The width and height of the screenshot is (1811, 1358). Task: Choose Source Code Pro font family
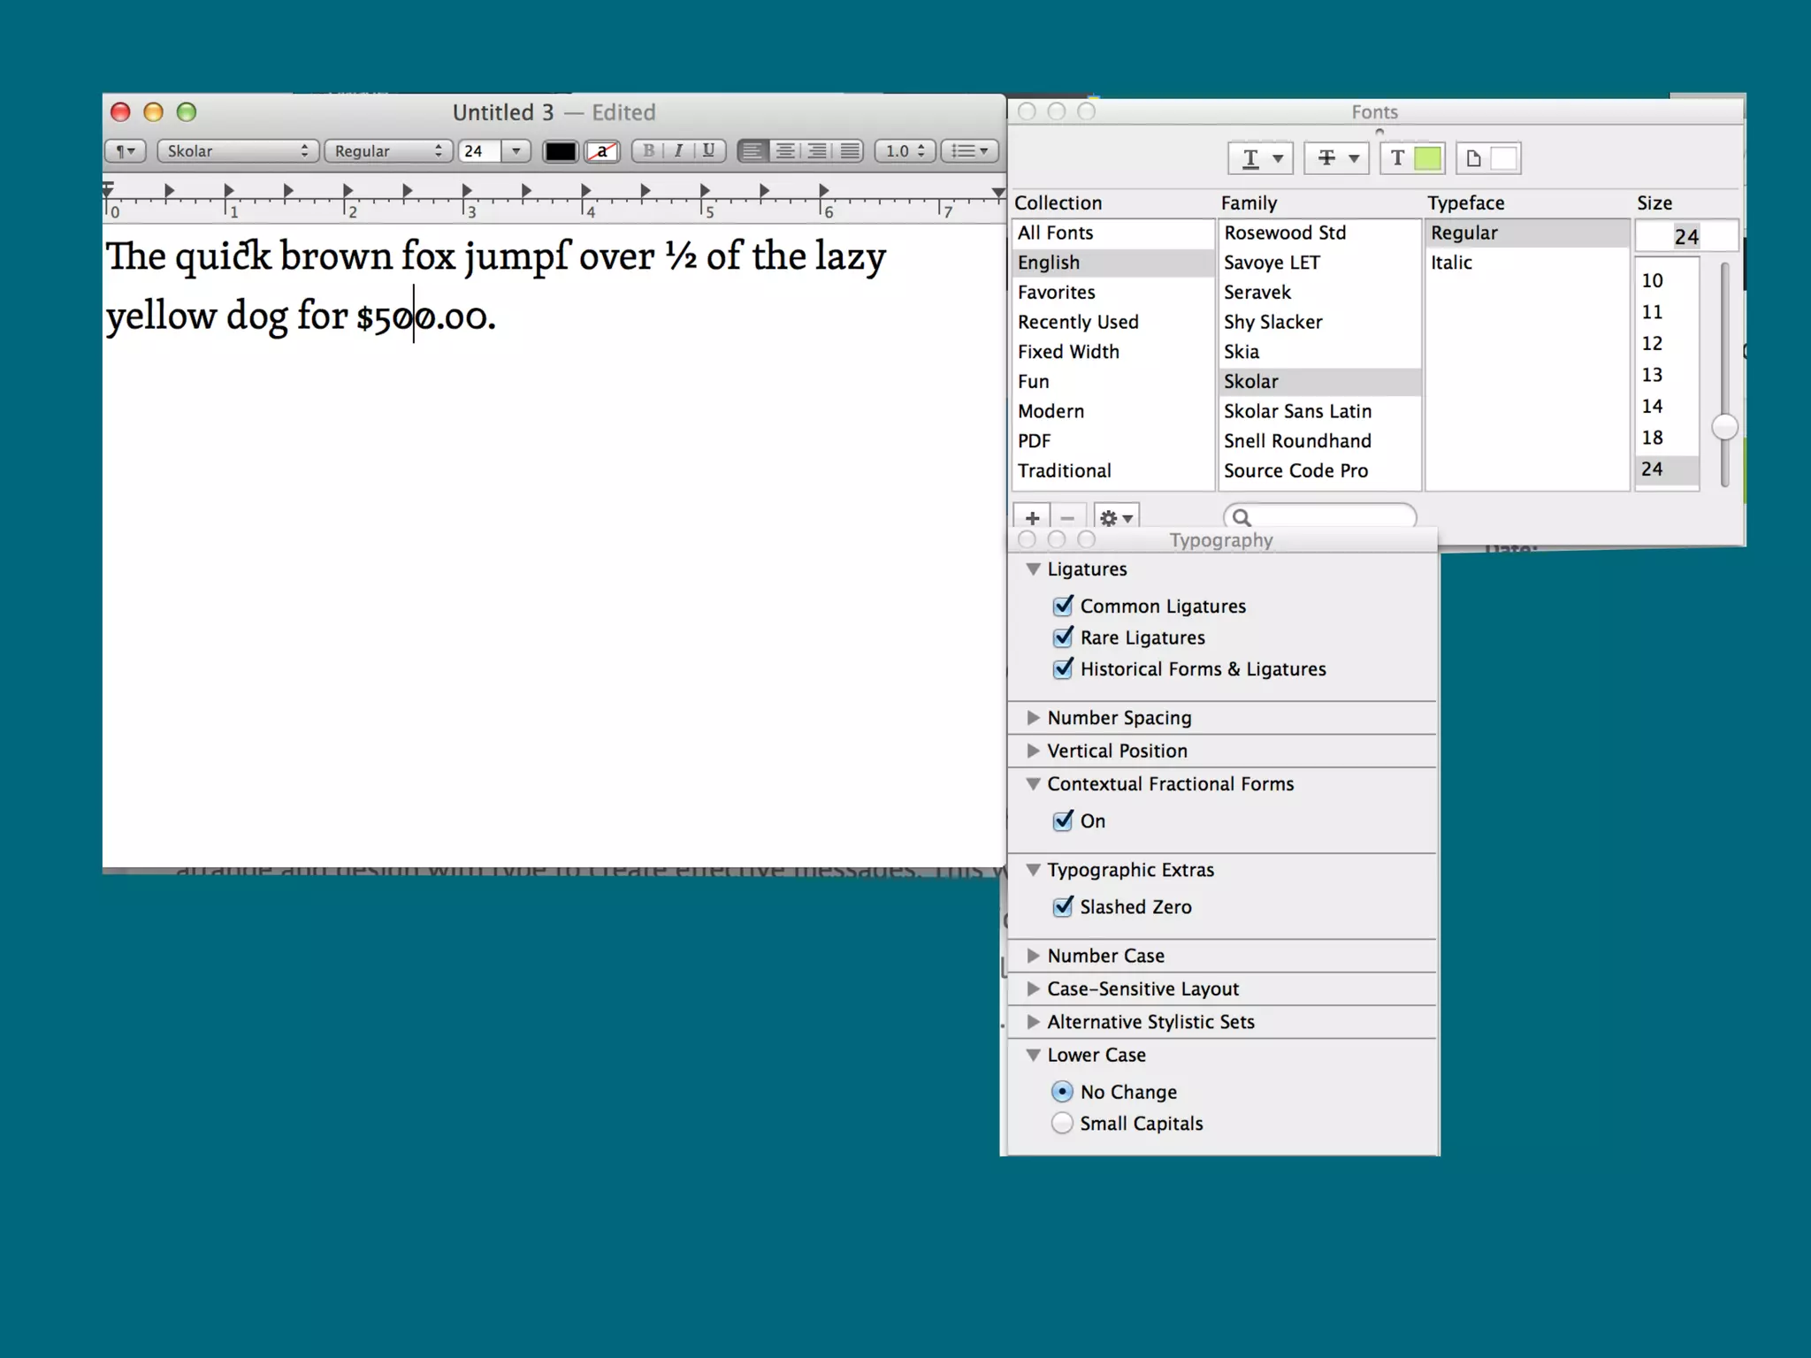click(x=1295, y=471)
